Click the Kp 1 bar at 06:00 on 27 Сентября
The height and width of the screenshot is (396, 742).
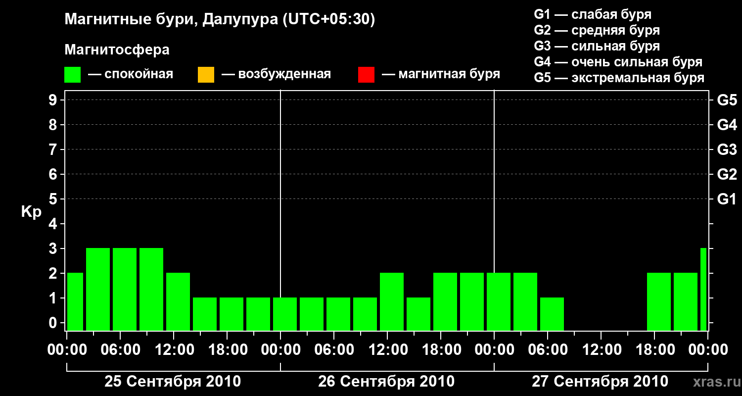click(552, 314)
